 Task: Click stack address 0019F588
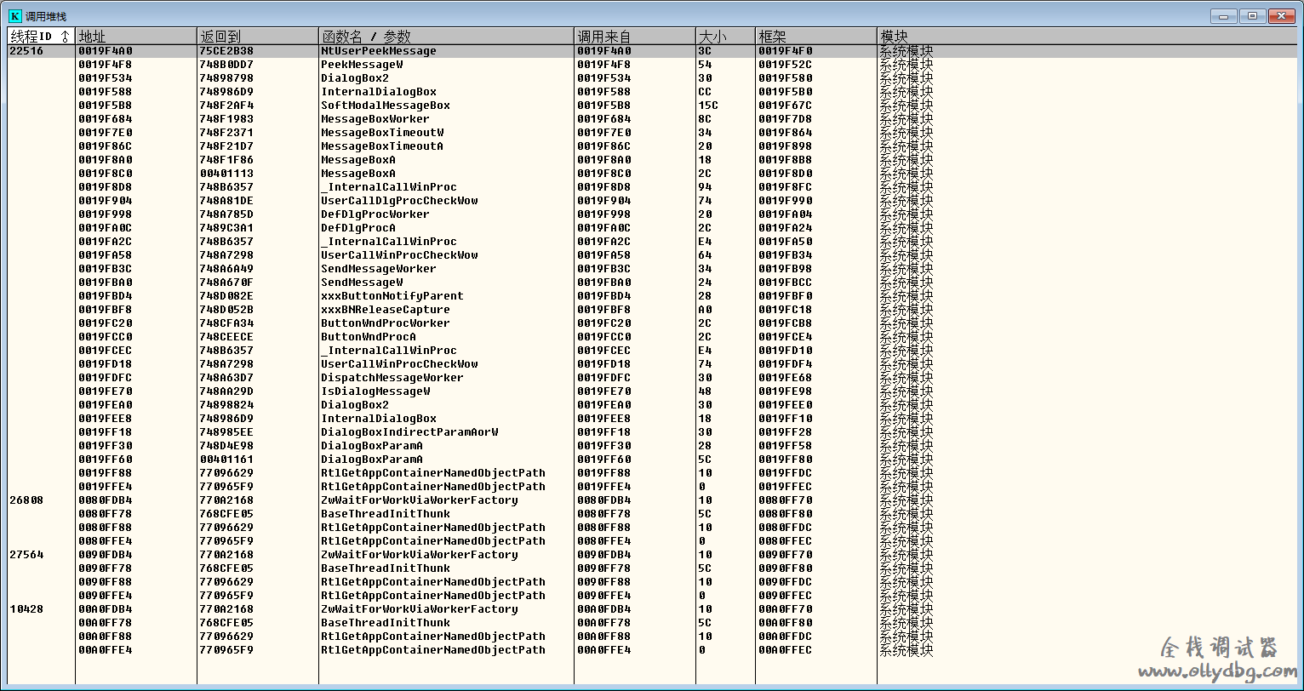(x=106, y=92)
